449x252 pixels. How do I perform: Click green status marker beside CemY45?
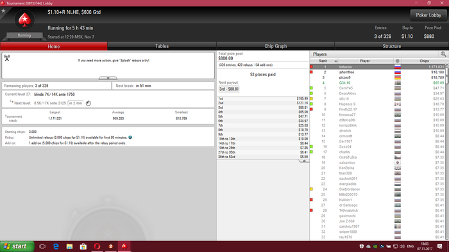(311, 88)
